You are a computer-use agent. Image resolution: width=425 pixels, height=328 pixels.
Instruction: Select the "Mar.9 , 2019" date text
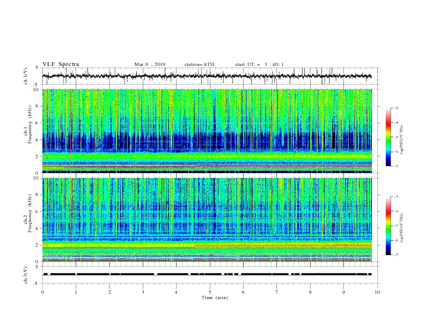tap(150, 64)
